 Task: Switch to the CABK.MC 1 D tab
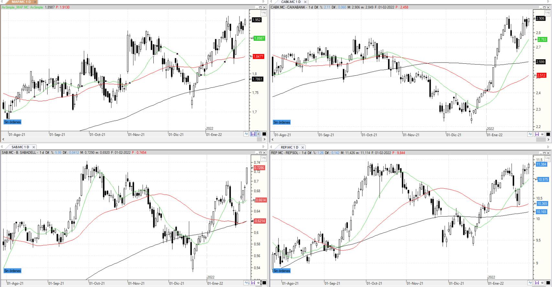click(x=291, y=2)
